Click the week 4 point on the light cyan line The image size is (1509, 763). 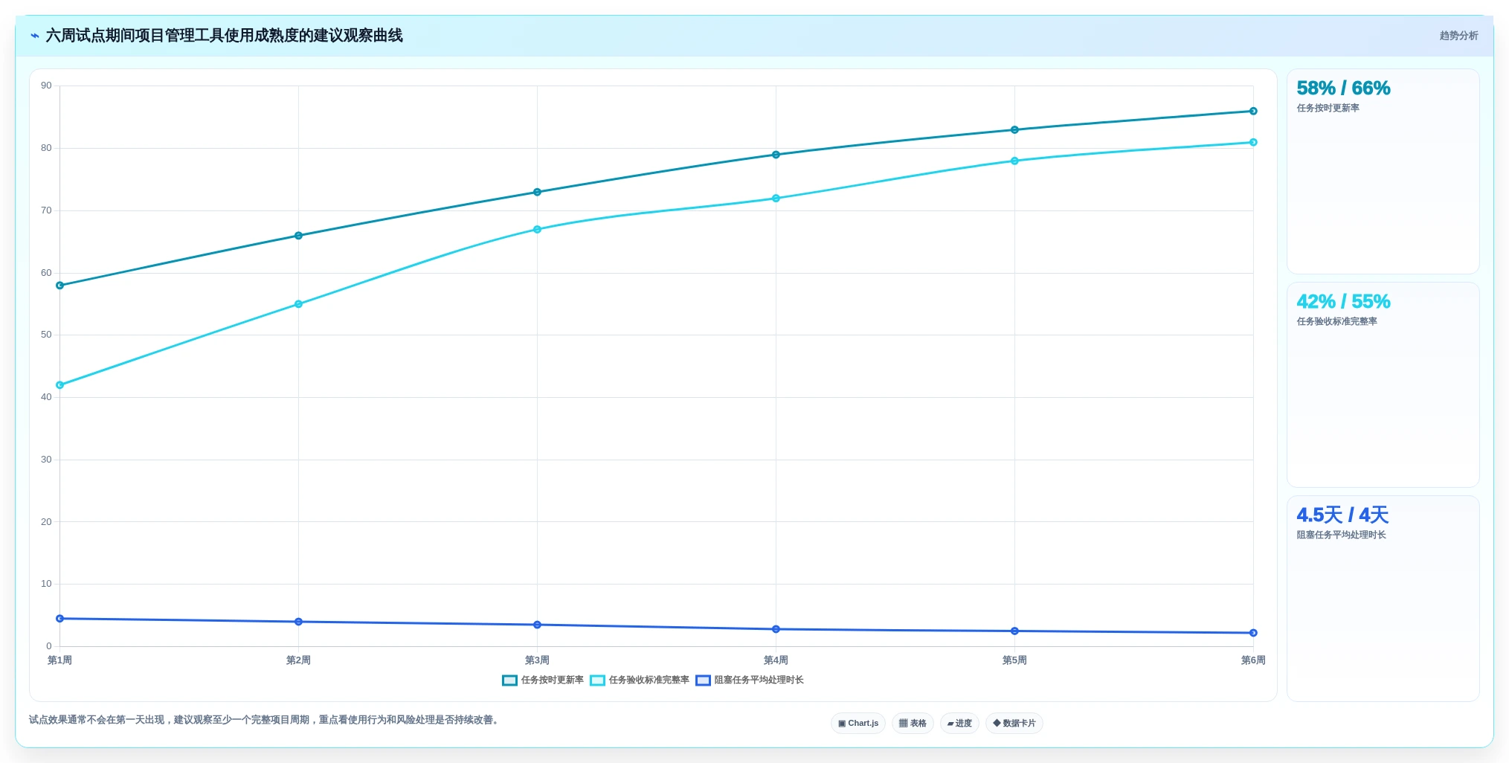(x=776, y=199)
